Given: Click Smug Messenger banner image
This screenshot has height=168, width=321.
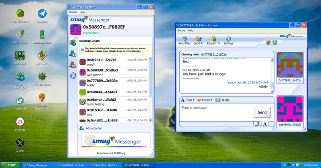Looking at the screenshot, I should click(x=116, y=140).
